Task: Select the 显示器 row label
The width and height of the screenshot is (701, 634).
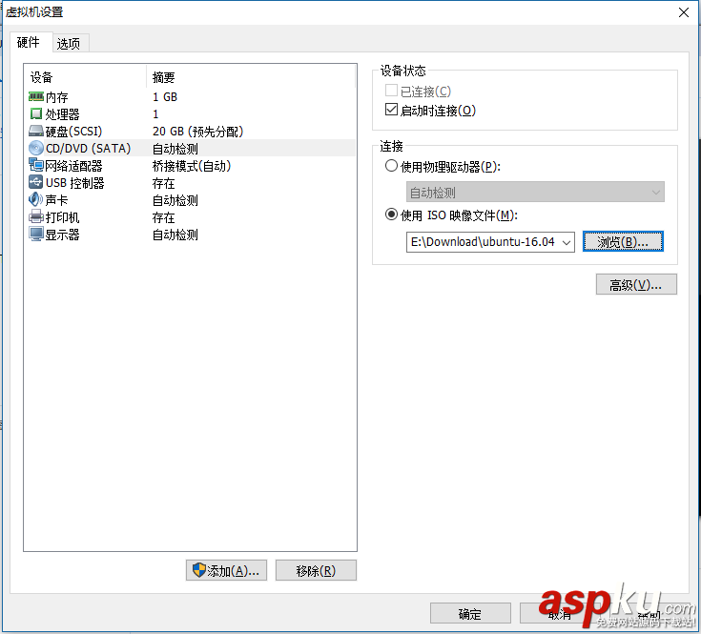Action: coord(63,235)
